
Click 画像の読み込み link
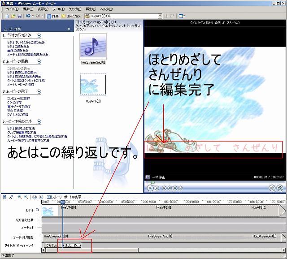18,51
